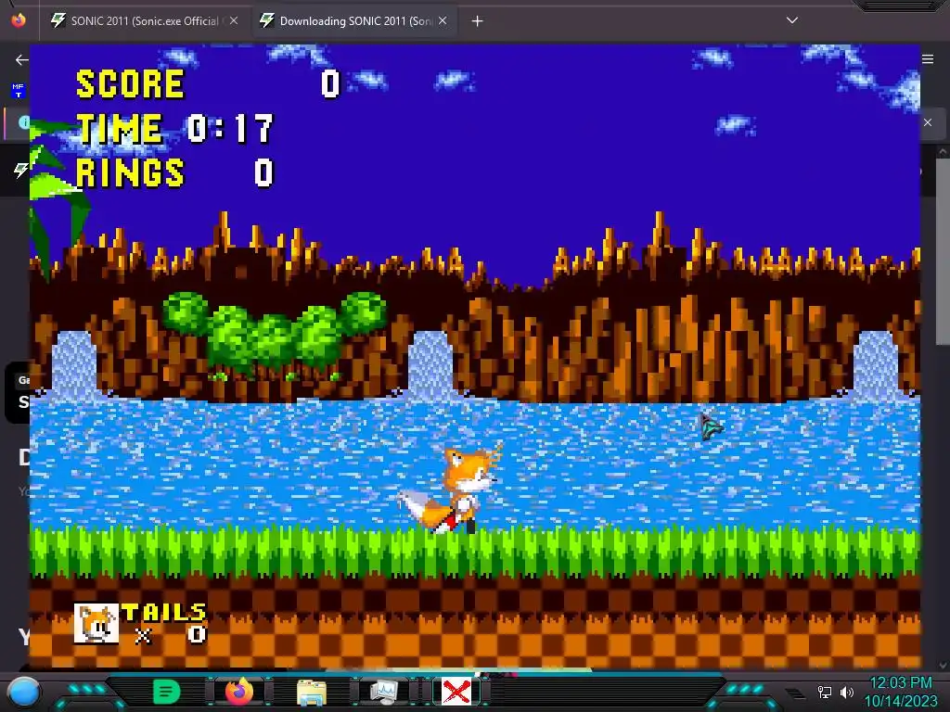Click the blue MFT bookmark icon
The image size is (950, 712).
tap(18, 91)
